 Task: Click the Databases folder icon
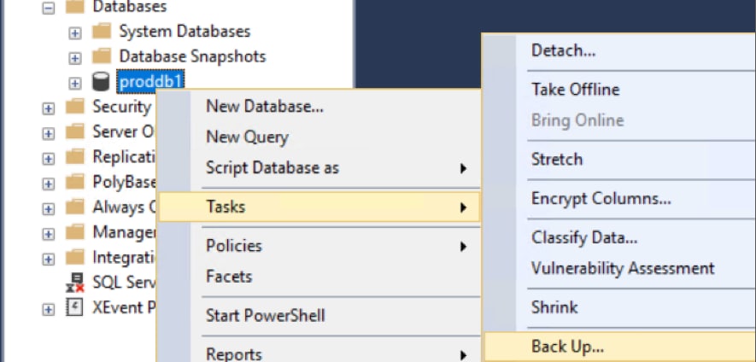tap(76, 7)
